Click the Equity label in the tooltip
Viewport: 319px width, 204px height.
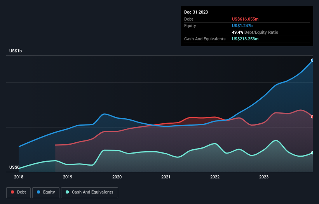point(190,26)
